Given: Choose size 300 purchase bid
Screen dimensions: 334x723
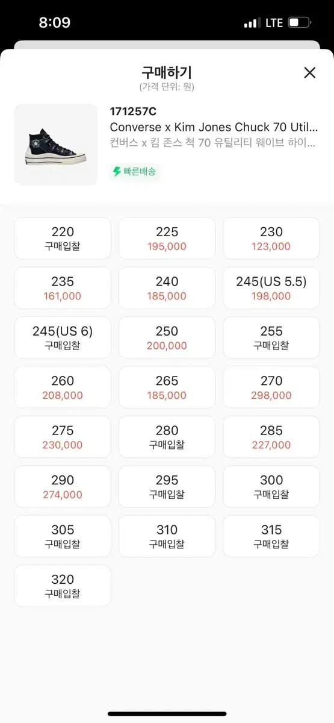Looking at the screenshot, I should pos(271,487).
